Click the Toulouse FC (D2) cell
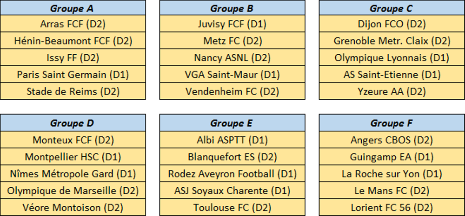The image size is (465, 216). point(232,207)
